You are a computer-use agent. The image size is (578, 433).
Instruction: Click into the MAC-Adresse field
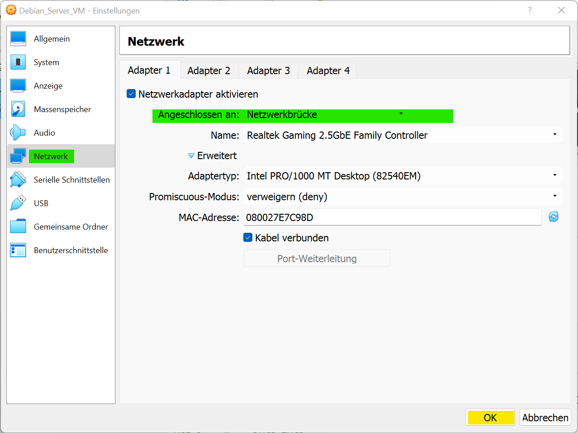click(x=392, y=217)
